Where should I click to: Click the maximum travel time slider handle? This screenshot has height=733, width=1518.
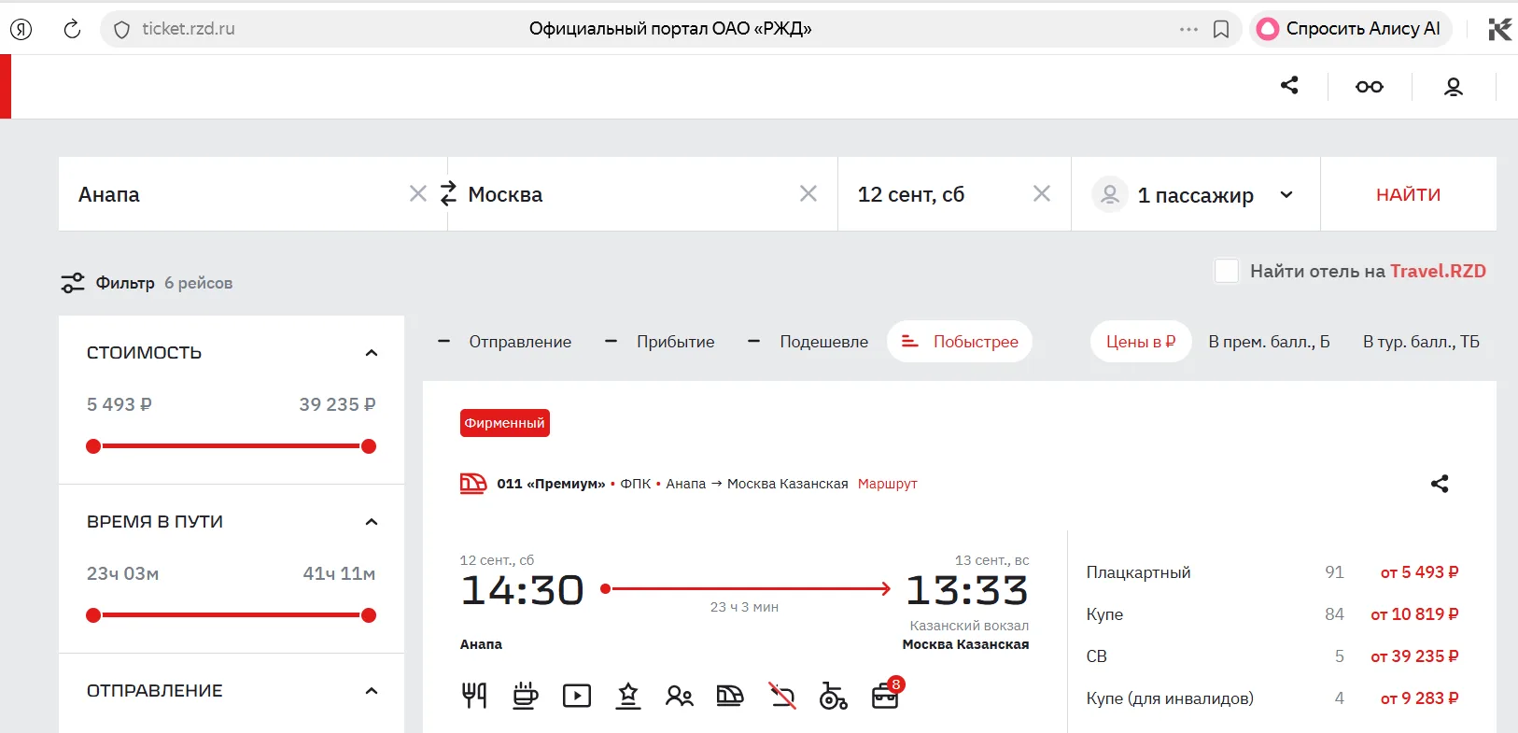369,615
